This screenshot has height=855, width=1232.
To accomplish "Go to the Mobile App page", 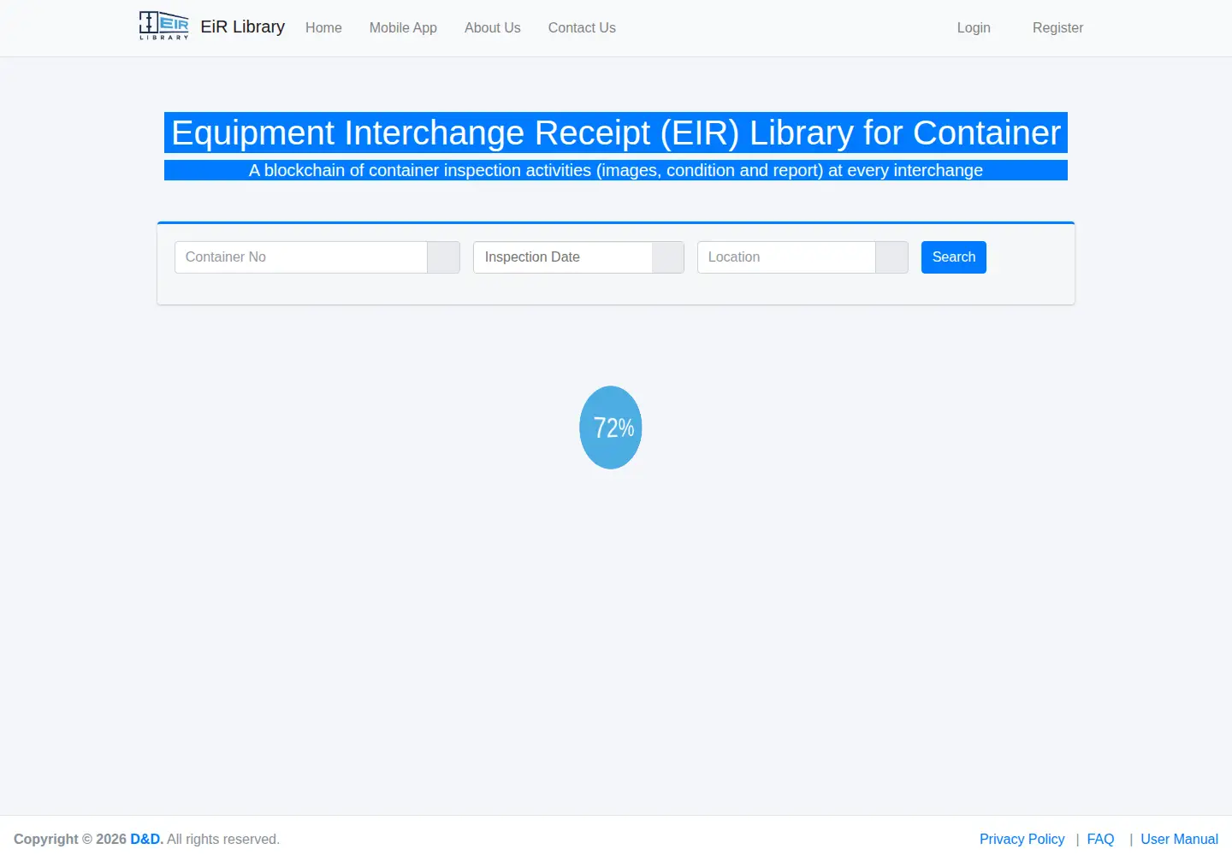I will (x=403, y=27).
